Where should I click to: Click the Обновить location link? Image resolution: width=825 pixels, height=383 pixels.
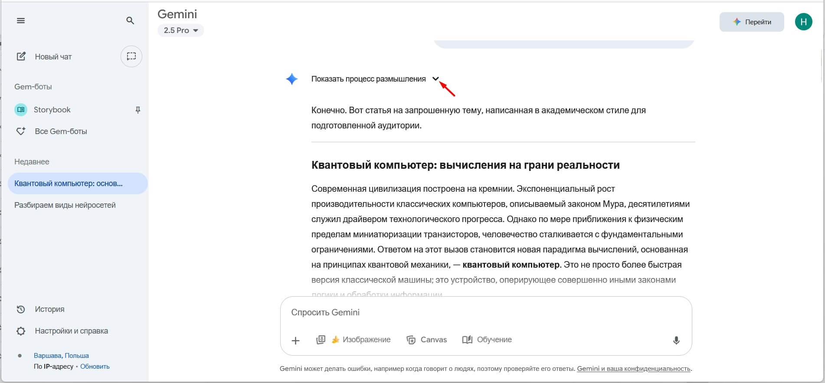(x=95, y=367)
